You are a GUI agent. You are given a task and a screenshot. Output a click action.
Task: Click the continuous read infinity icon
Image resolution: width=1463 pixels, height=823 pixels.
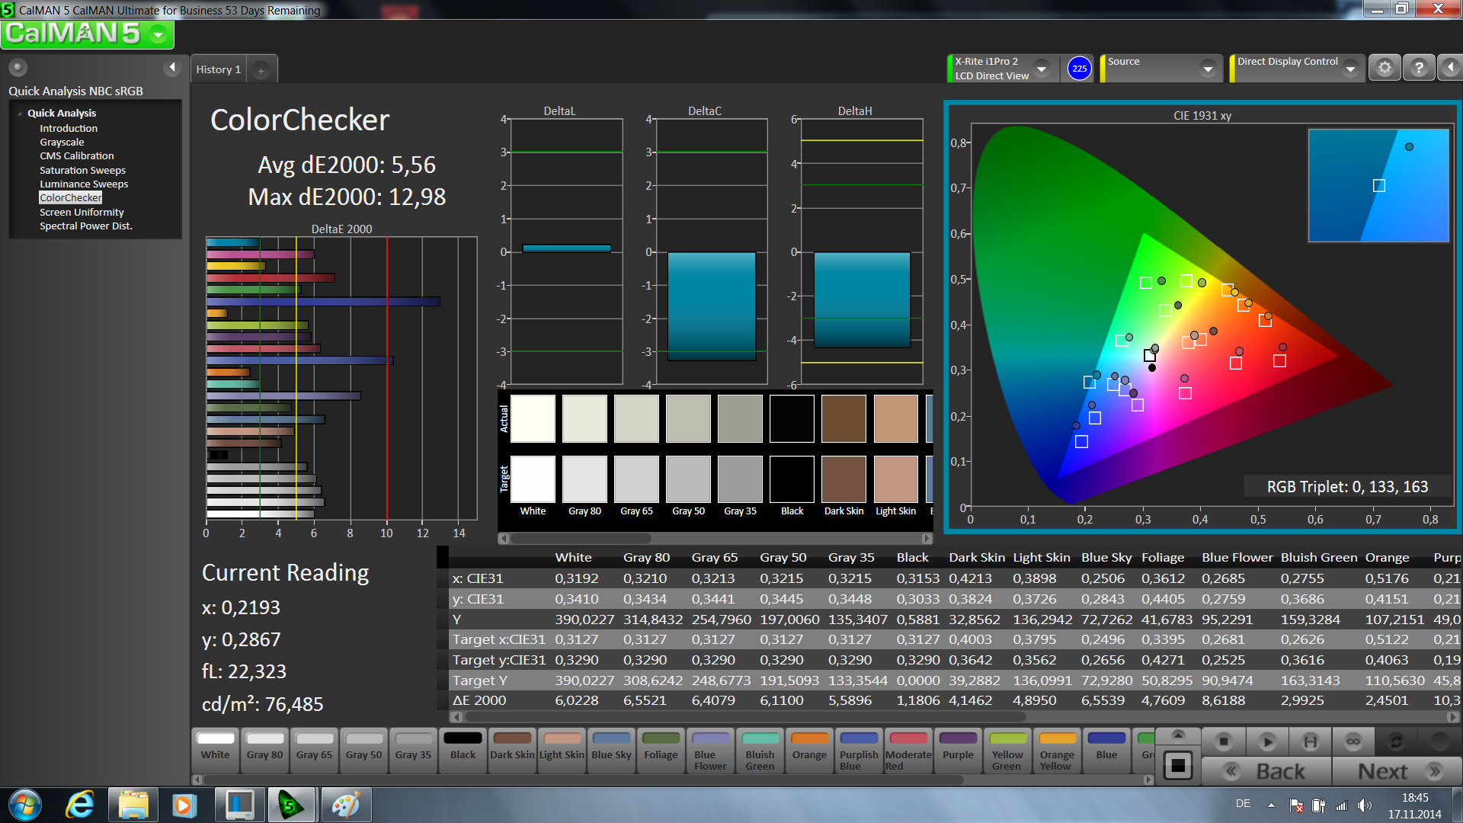1353,741
